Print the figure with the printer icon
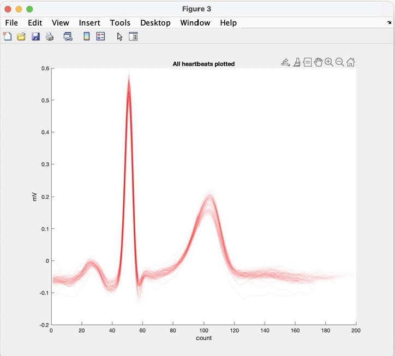Image resolution: width=395 pixels, height=356 pixels. (x=50, y=37)
